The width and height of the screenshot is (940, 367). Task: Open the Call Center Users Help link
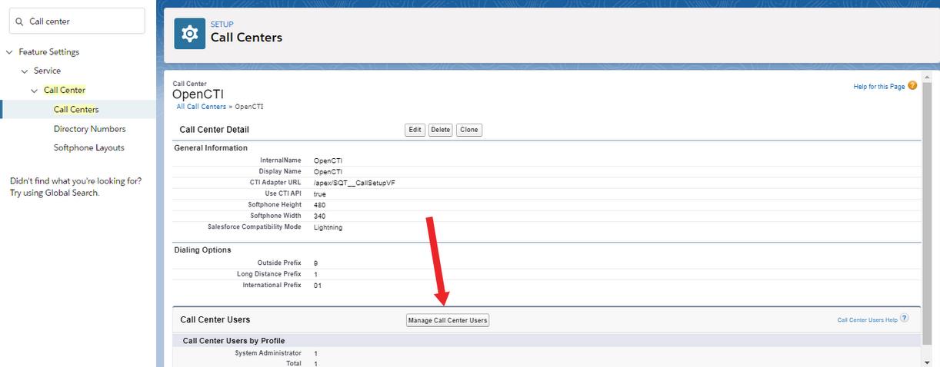click(x=868, y=319)
